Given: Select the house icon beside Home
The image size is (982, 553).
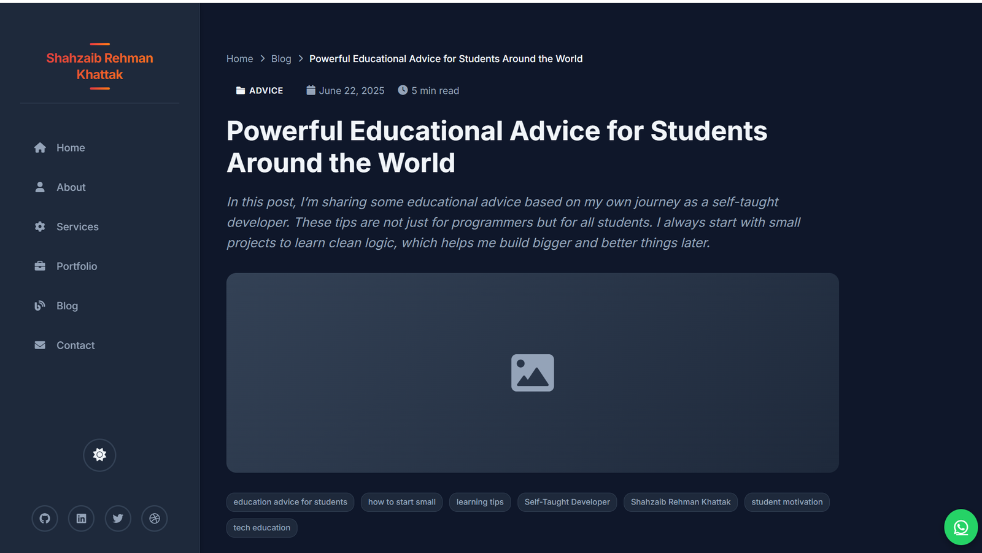Looking at the screenshot, I should coord(39,147).
